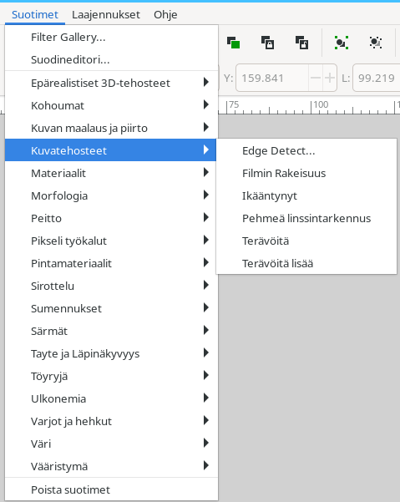Image resolution: width=400 pixels, height=502 pixels.
Task: Click the highlighted Kuvatehosteet menu entry
Action: [111, 150]
